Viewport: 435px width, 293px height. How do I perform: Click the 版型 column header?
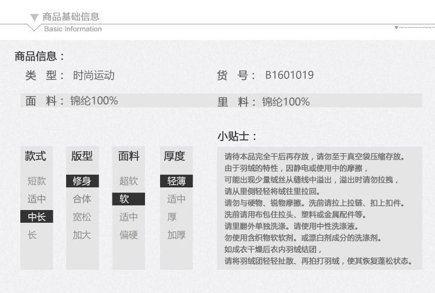tap(82, 156)
